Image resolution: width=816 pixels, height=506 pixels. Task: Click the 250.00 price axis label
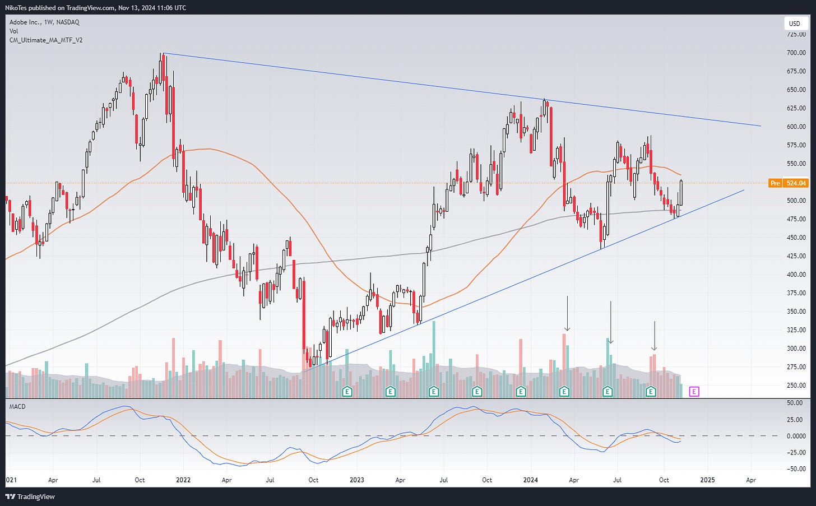click(x=796, y=386)
